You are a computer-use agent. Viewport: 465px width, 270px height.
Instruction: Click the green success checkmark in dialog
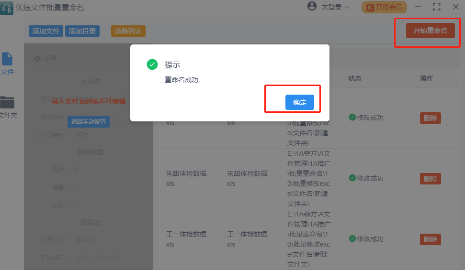pos(152,65)
